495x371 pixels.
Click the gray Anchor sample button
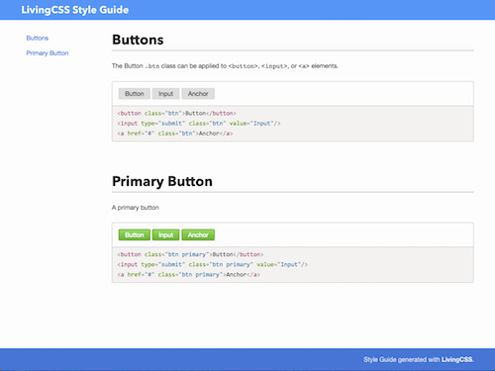(198, 94)
